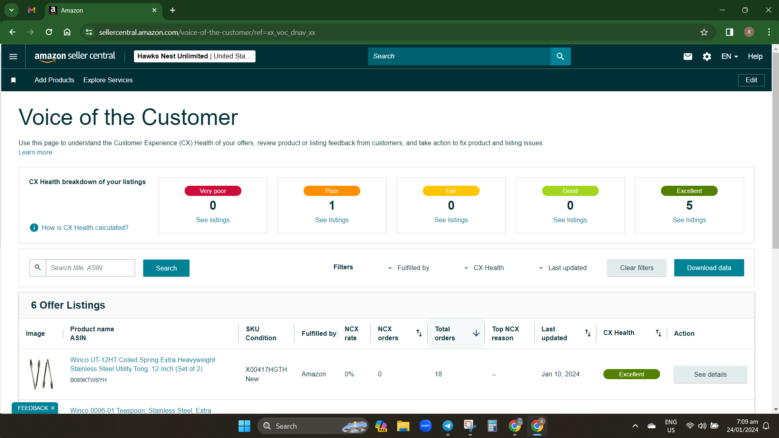Screen dimensions: 779x438
Task: View site information icon in address bar
Action: tap(89, 32)
